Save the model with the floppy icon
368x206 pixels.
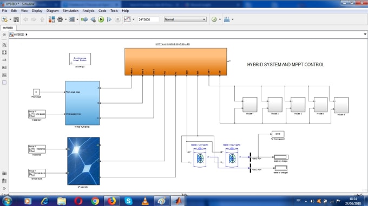[16, 19]
